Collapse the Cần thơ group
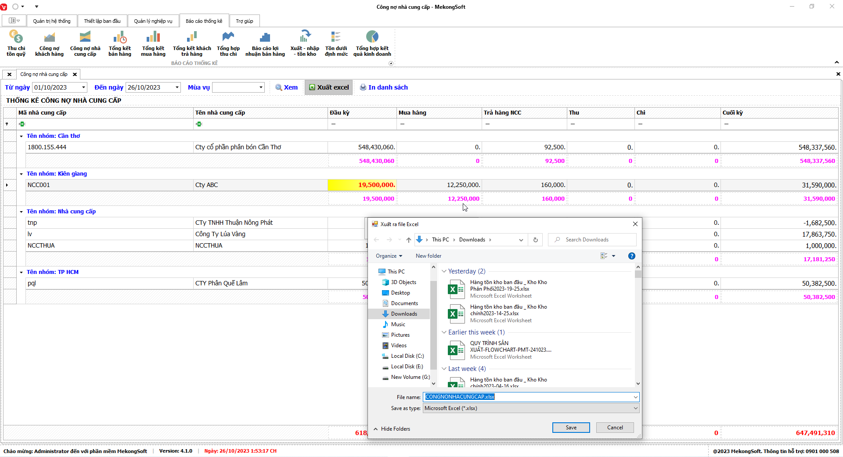 pyautogui.click(x=21, y=136)
